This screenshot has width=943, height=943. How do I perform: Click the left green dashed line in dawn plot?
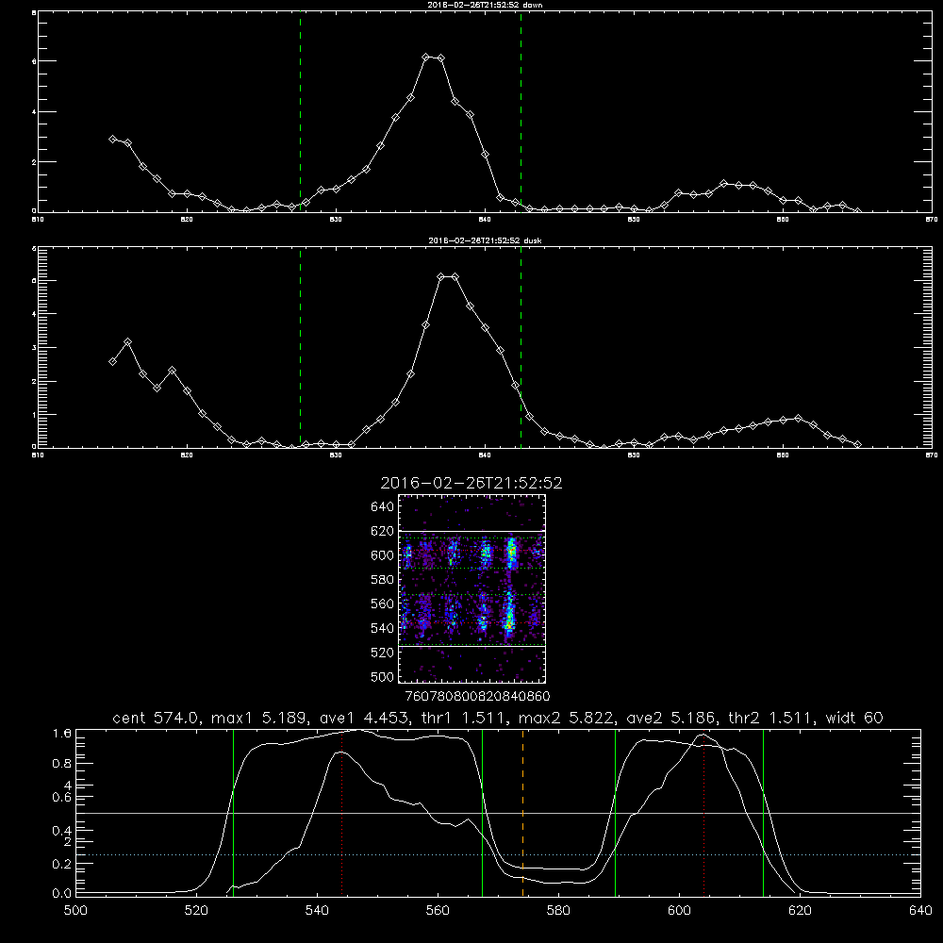tap(300, 112)
